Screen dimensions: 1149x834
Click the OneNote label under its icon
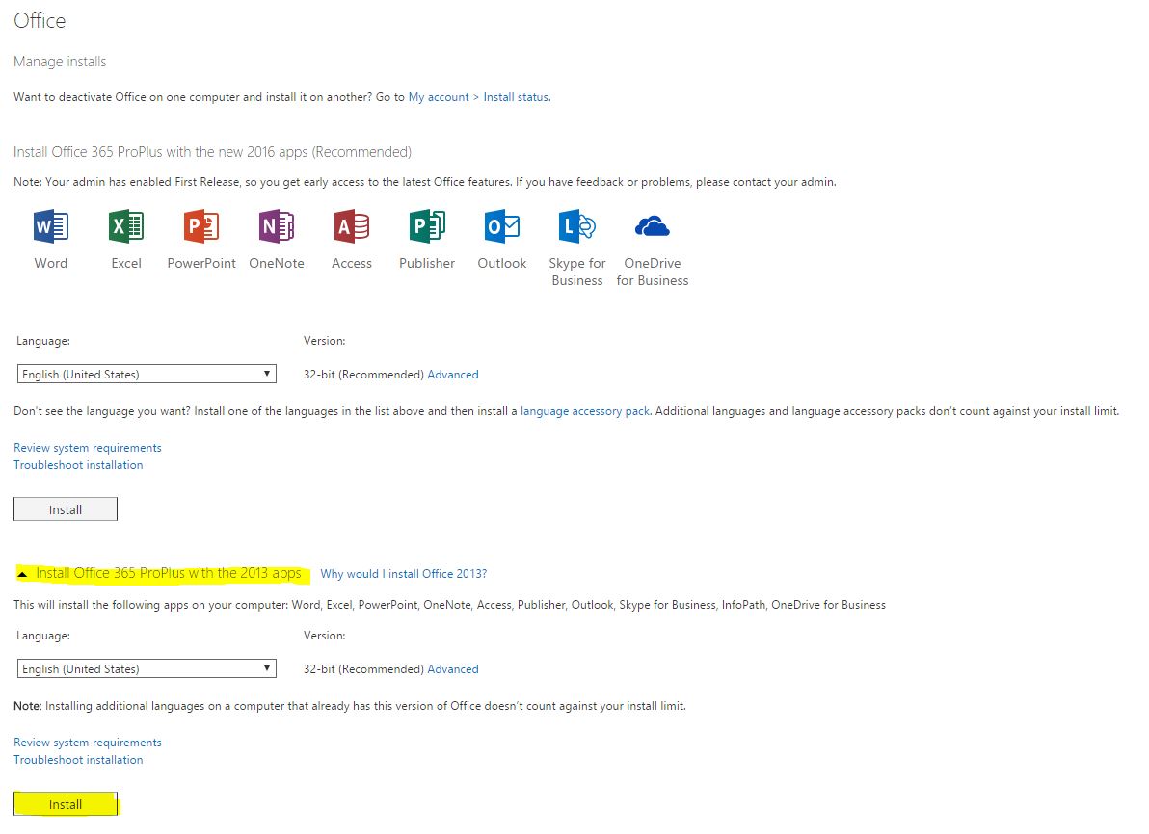277,263
